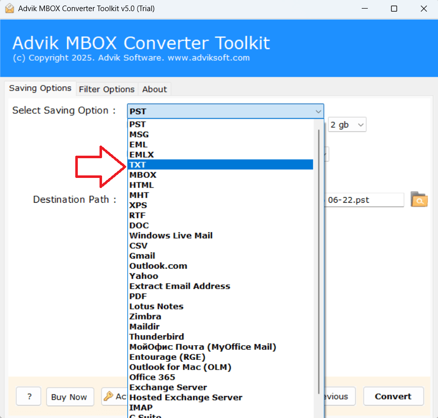Open the About tab
The image size is (438, 418).
coord(155,89)
